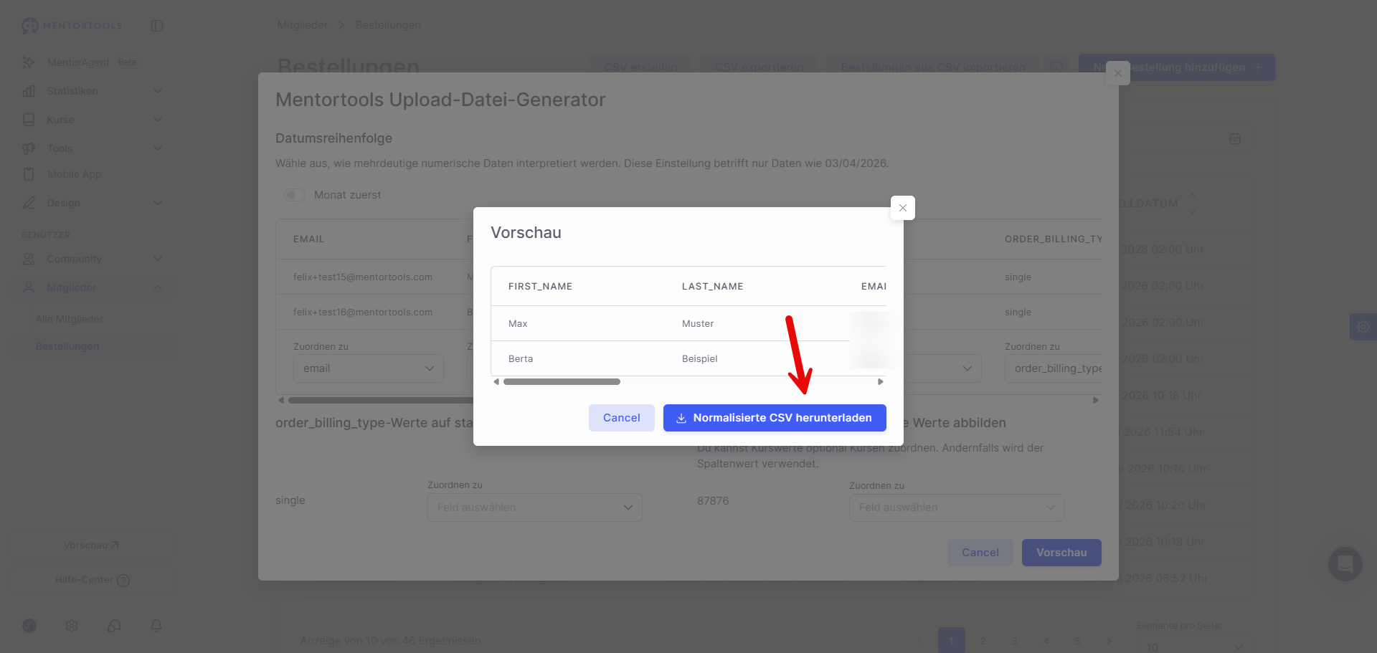The height and width of the screenshot is (653, 1377).
Task: Download the normalized CSV file
Action: point(775,418)
